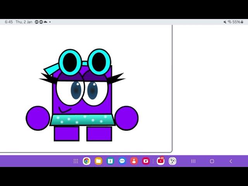248x186 pixels.
Task: Select the left cyan goggle lens
Action: pyautogui.click(x=70, y=62)
